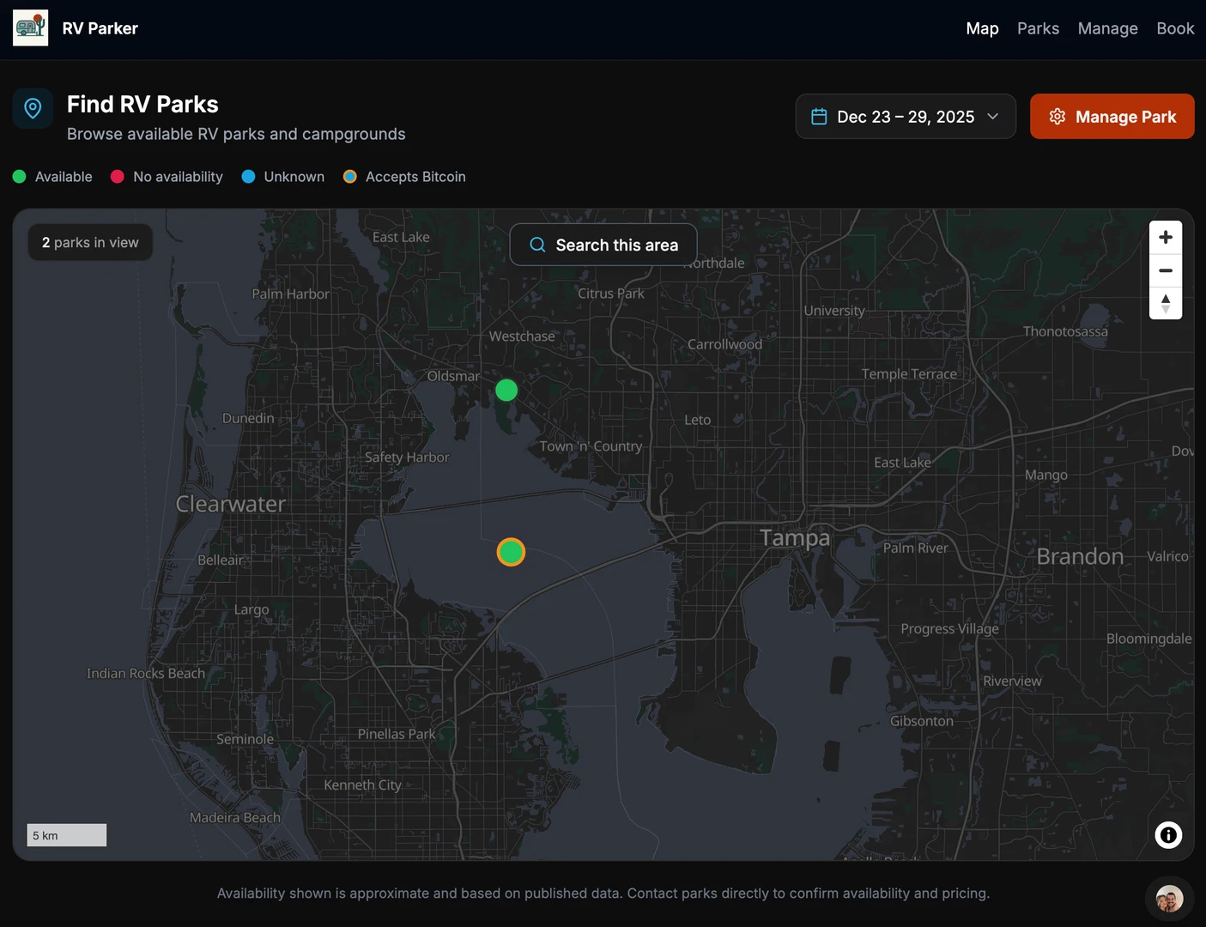
Task: Click the calendar icon in date selector
Action: 819,117
